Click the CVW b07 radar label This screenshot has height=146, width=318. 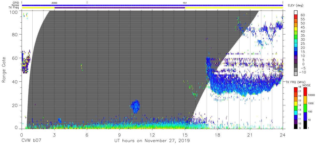coord(31,141)
